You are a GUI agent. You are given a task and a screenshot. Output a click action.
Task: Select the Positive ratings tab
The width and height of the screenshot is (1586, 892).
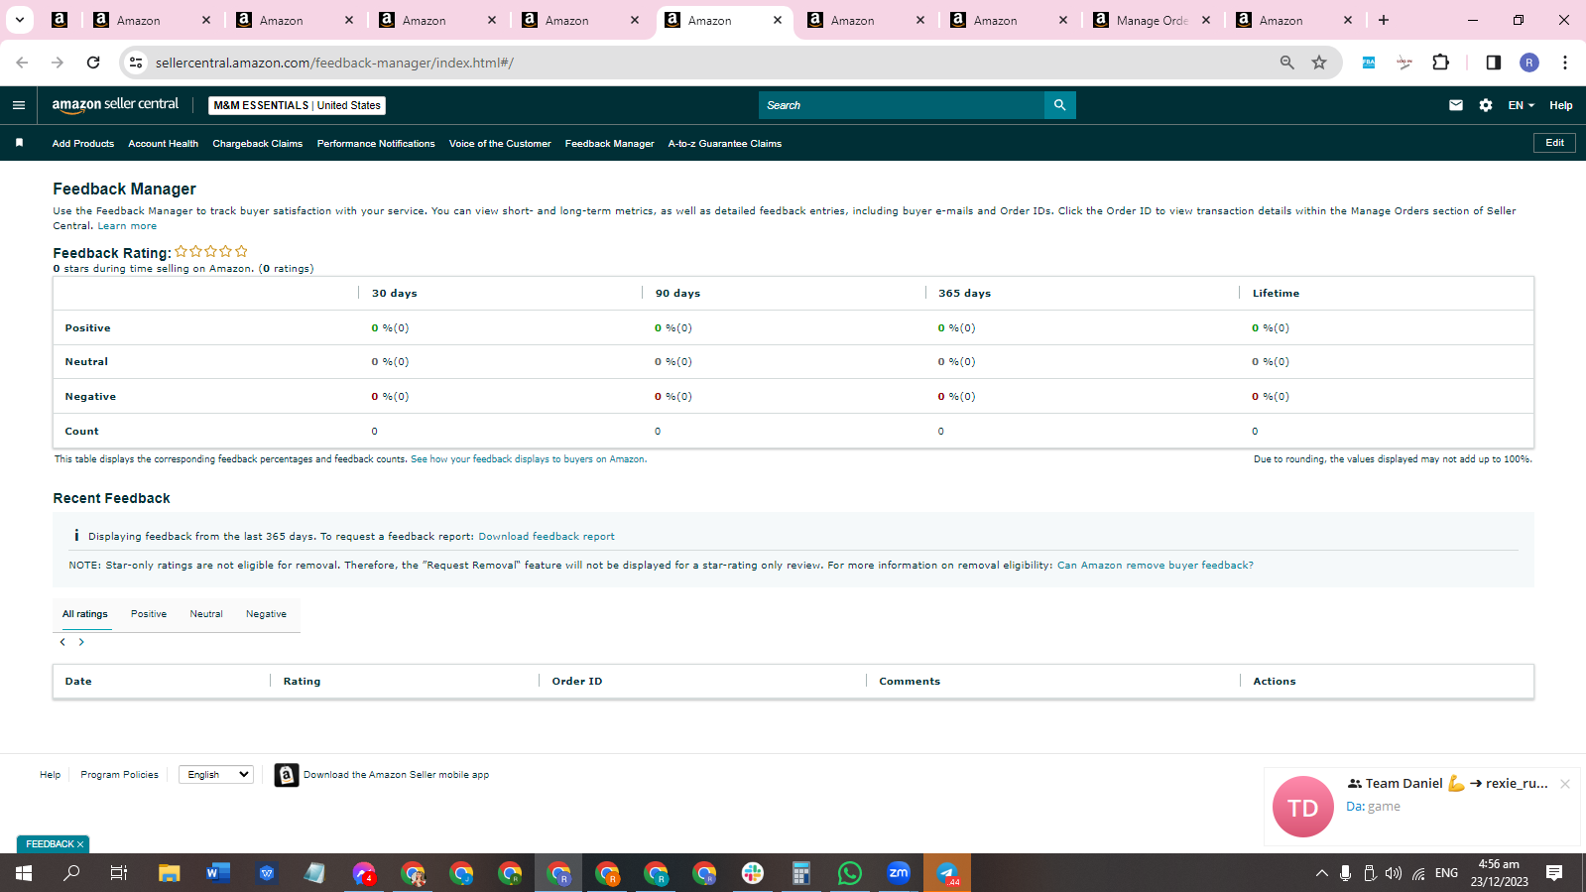click(x=149, y=614)
